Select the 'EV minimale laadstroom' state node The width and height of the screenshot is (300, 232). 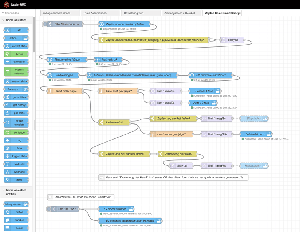tap(211, 75)
